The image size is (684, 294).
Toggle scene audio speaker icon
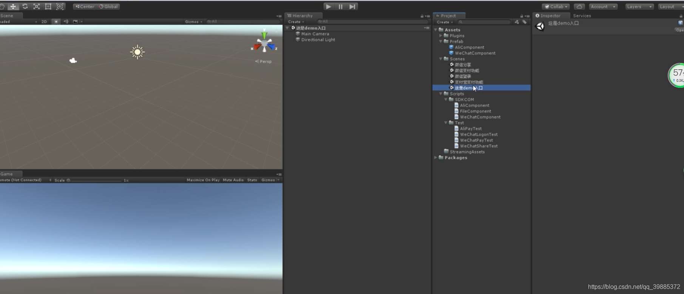[x=66, y=21]
